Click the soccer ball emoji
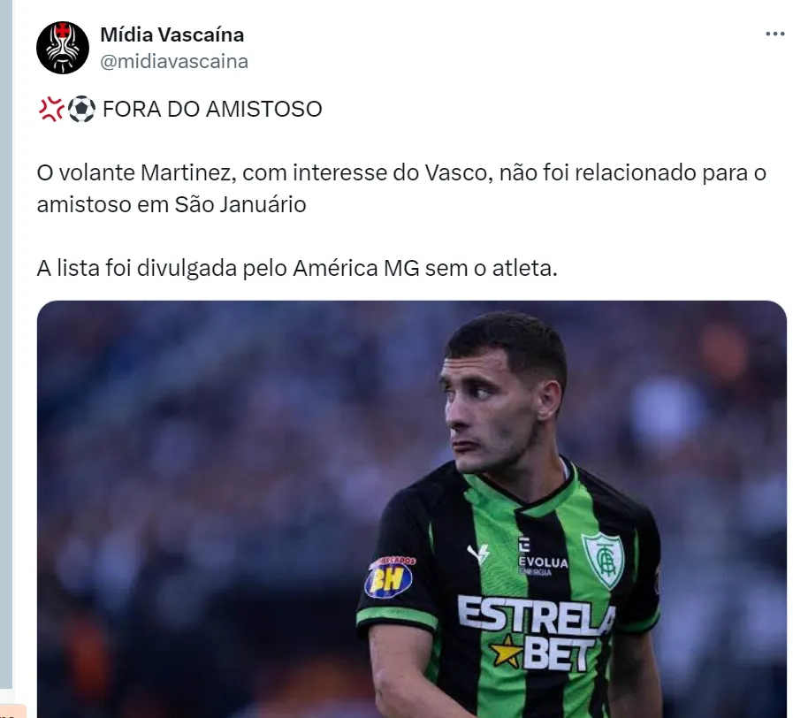Image resolution: width=793 pixels, height=718 pixels. [x=81, y=110]
